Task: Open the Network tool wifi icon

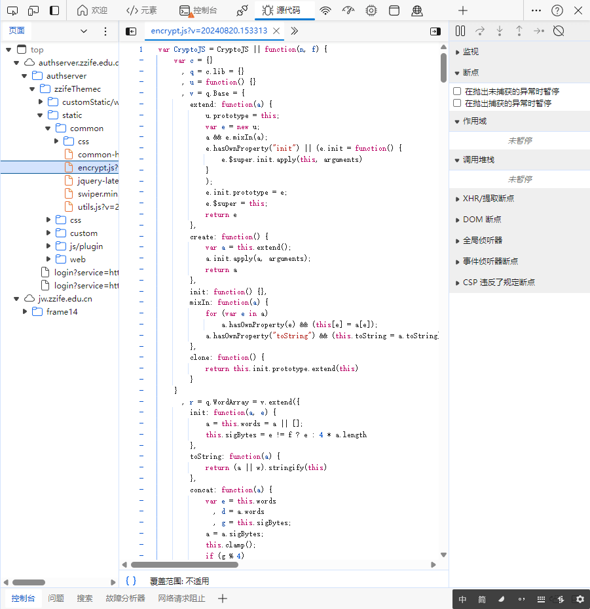Action: (325, 10)
